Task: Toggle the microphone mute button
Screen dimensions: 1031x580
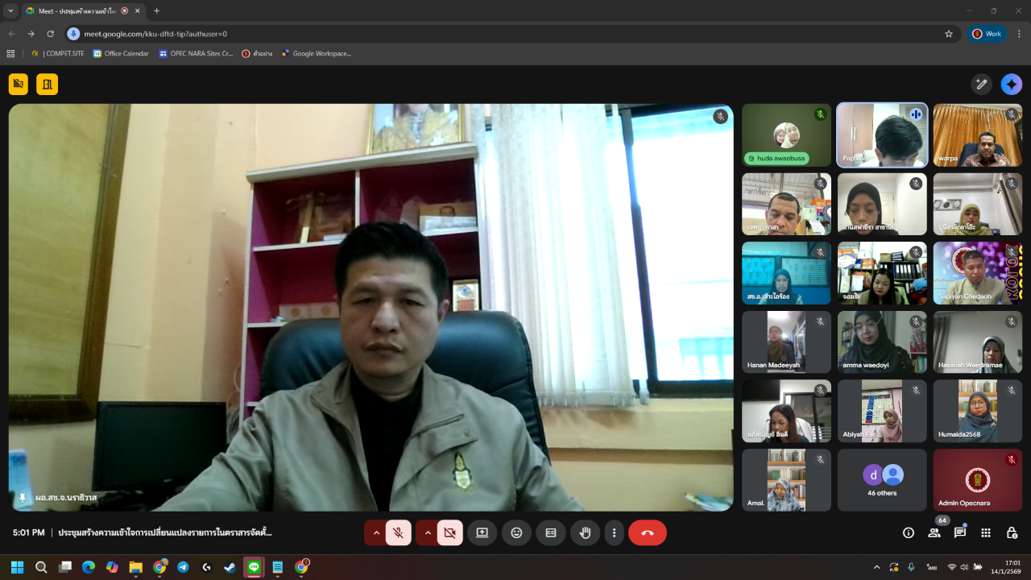Action: click(x=398, y=532)
